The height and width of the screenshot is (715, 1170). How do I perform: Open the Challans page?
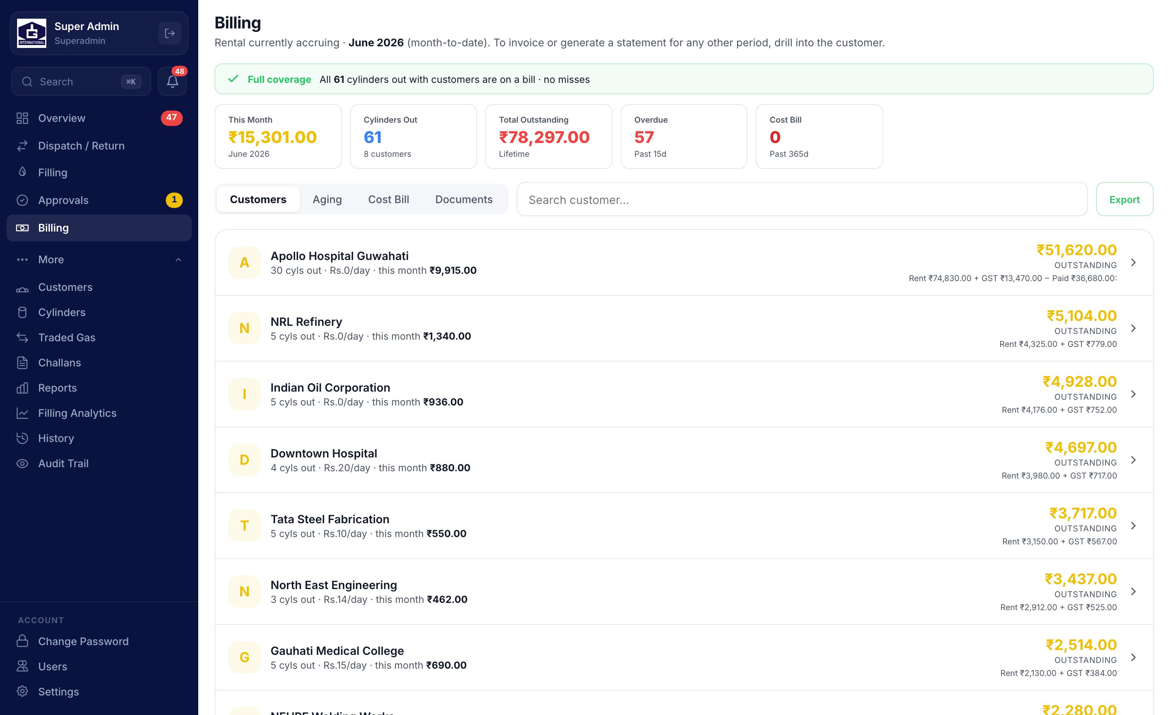tap(99, 363)
